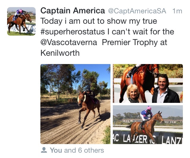
Task: Open the photo of the couple with horse
Action: [148, 83]
